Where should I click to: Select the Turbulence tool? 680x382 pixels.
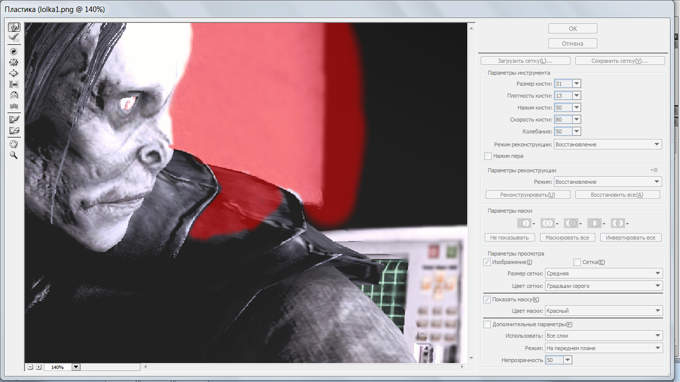click(14, 106)
